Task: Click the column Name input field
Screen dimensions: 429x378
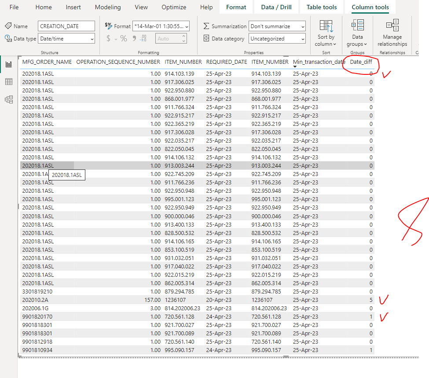Action: (66, 26)
